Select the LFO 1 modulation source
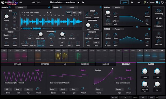This screenshot has width=166, height=99. coord(58,55)
